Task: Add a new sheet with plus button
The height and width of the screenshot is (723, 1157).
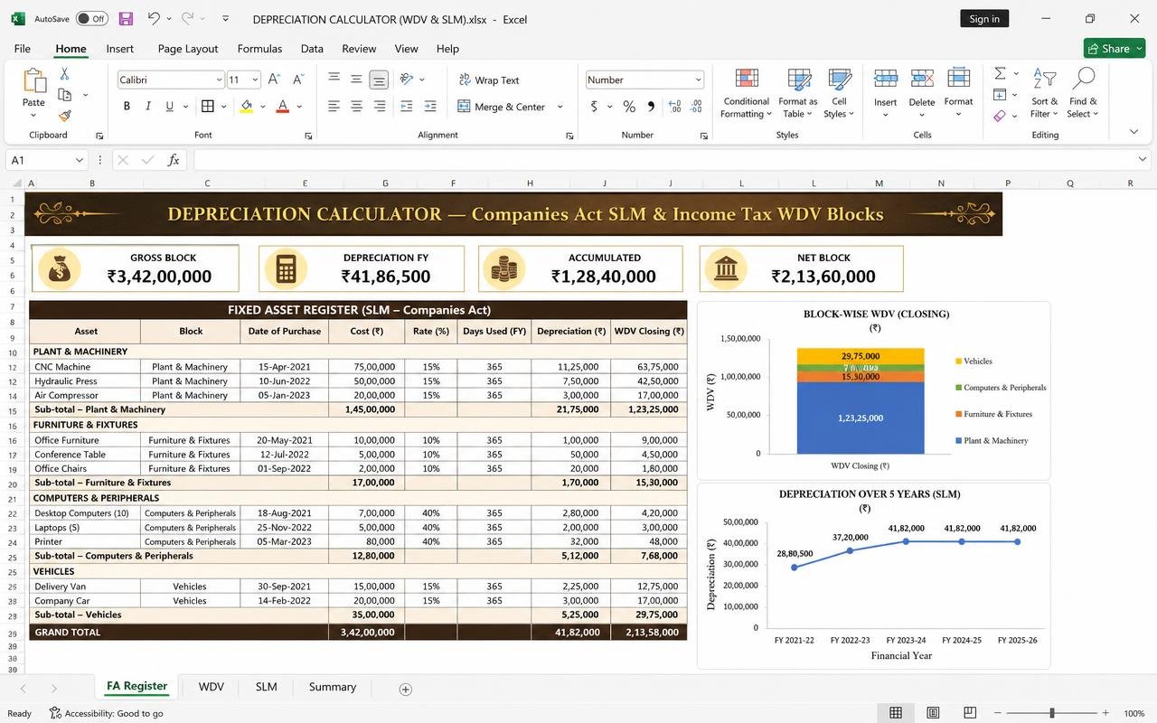Action: (406, 689)
